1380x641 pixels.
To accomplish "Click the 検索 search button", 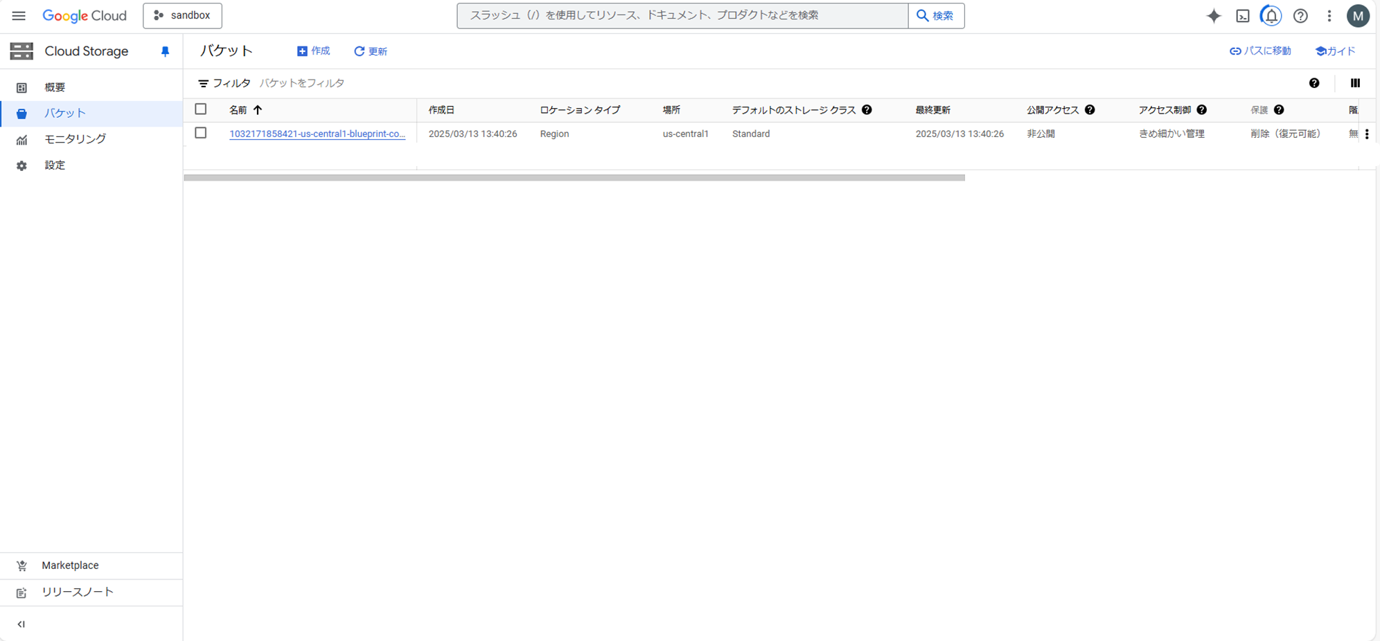I will [936, 15].
